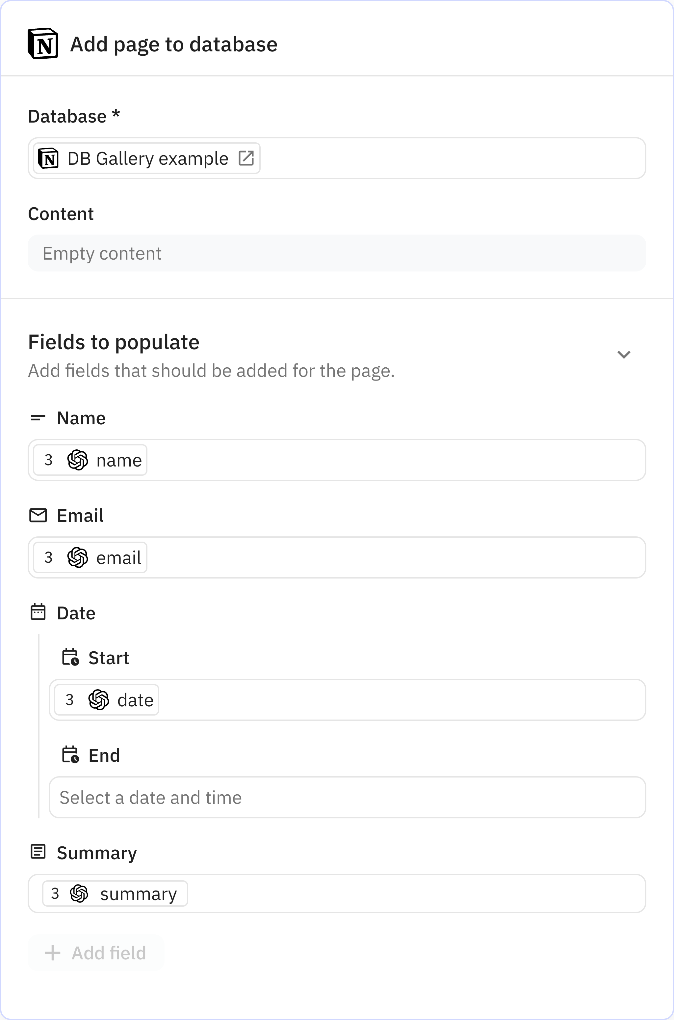
Task: Click the envelope icon next to Email
Action: (x=38, y=515)
